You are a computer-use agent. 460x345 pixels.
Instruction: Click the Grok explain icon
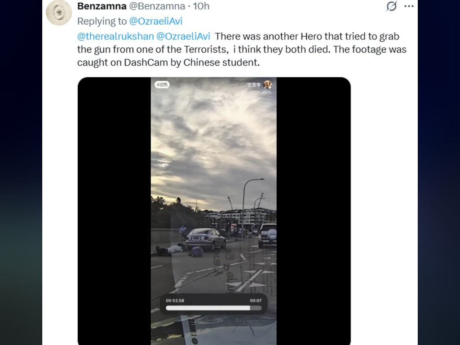(391, 6)
